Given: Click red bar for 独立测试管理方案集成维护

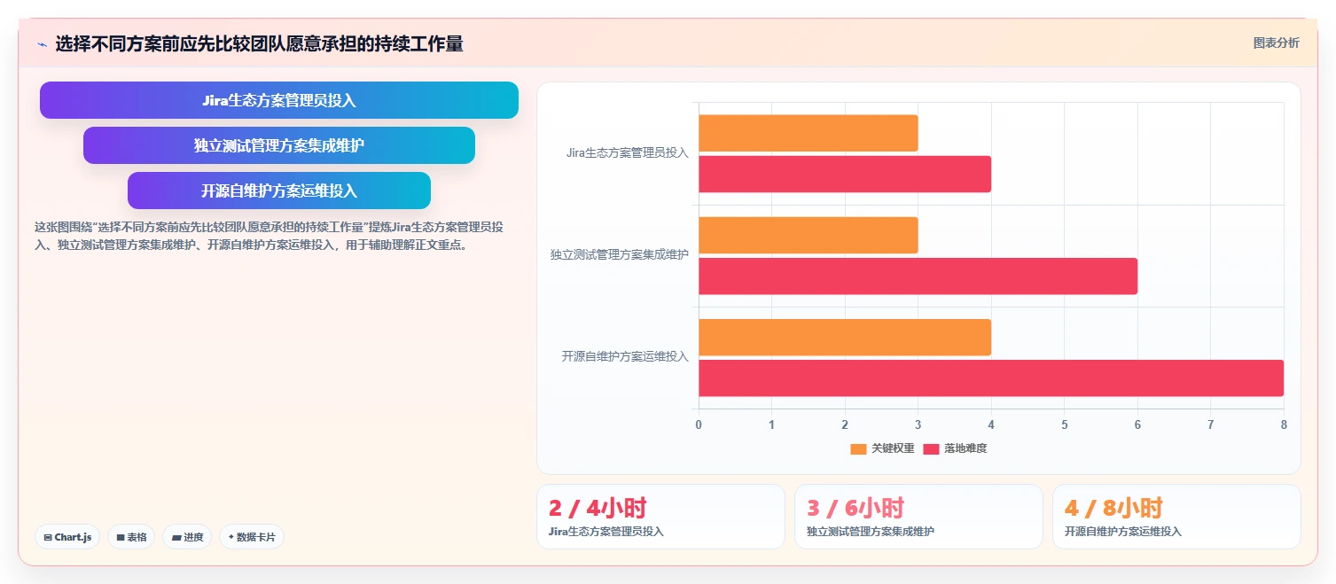Looking at the screenshot, I should pos(918,276).
